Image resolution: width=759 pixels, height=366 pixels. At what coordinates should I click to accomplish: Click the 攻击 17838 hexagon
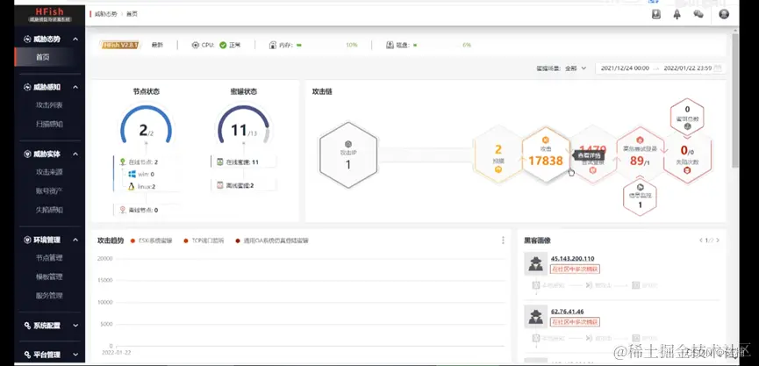click(x=546, y=155)
